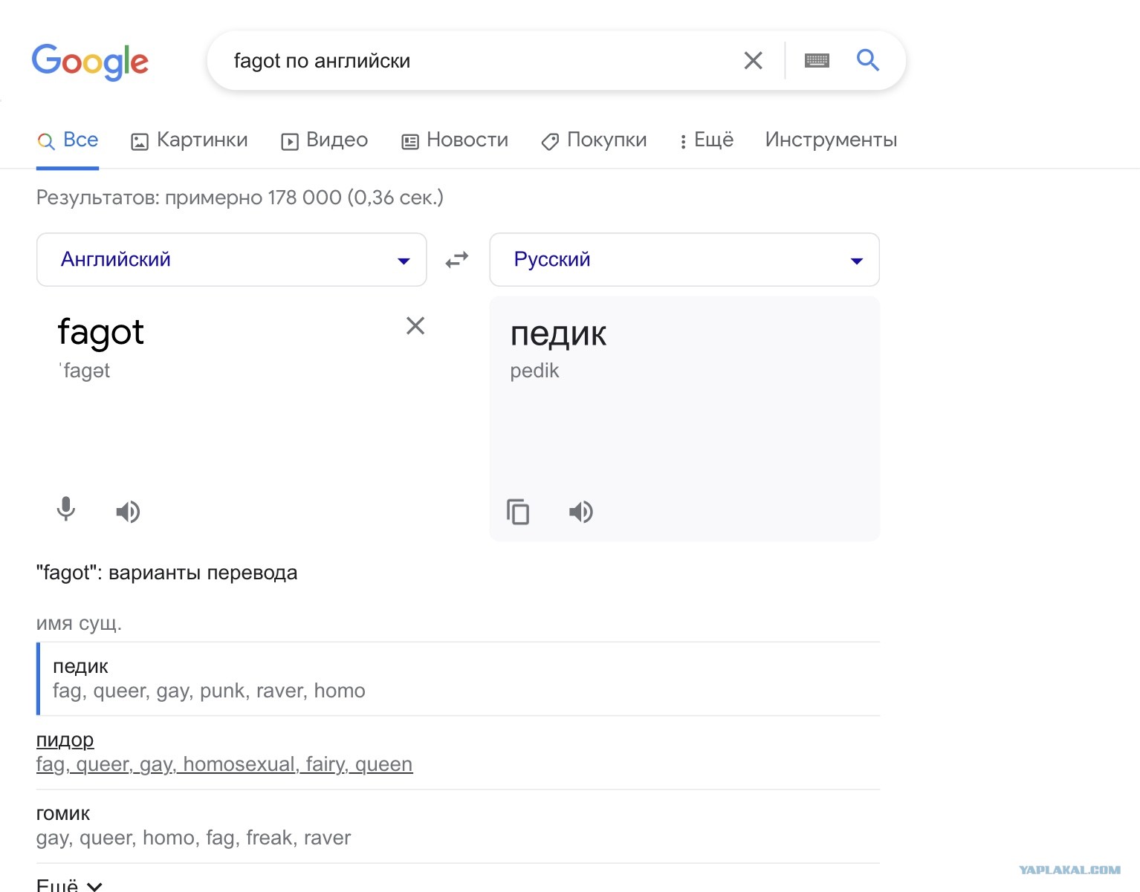The height and width of the screenshot is (892, 1140).
Task: Click the translated word педик
Action: (558, 334)
